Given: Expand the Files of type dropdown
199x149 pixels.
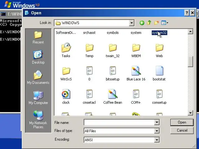Looking at the screenshot, I should [x=157, y=131].
